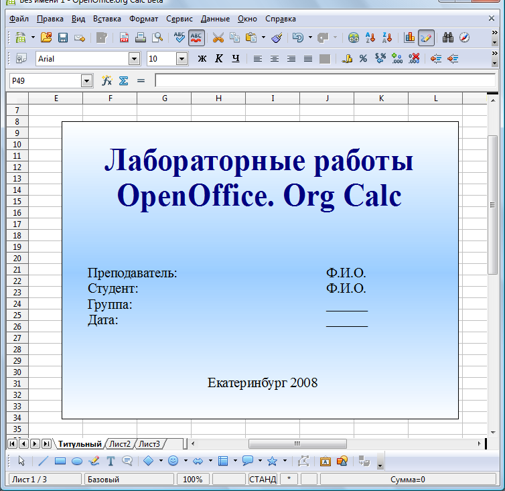Cut selection with the scissors icon
The width and height of the screenshot is (505, 491).
point(218,38)
